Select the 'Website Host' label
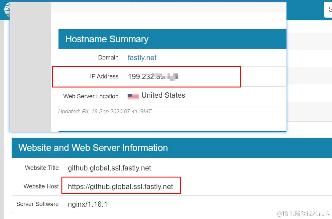 tap(41, 186)
